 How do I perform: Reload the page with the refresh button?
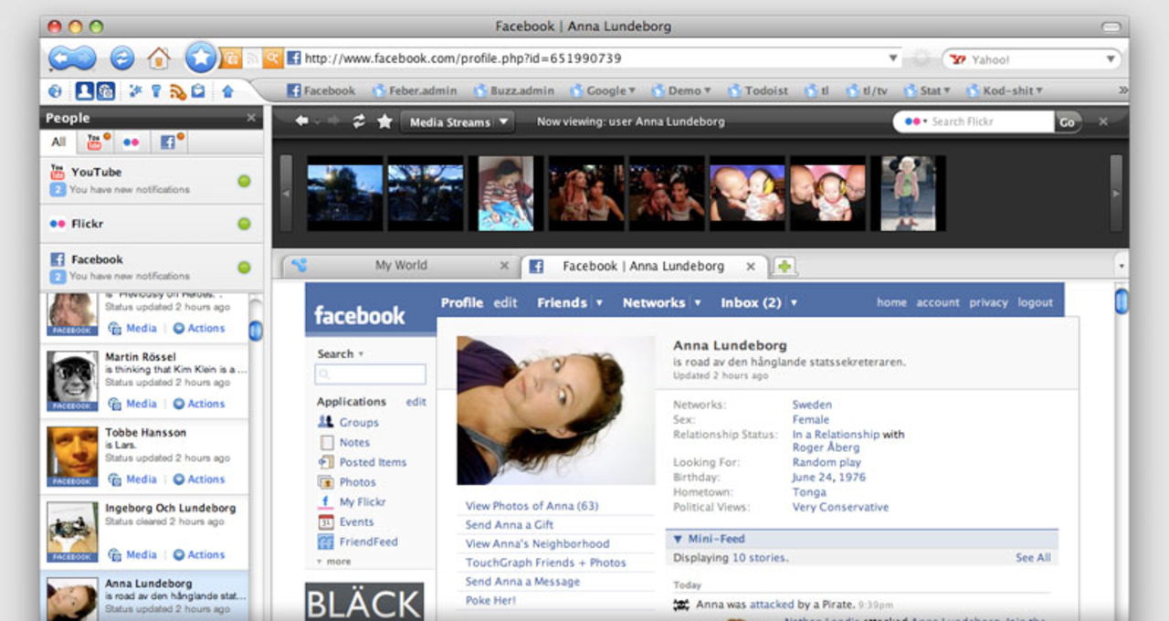(121, 58)
